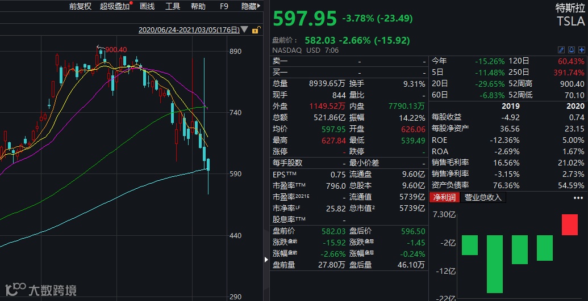Click the 890 price axis label
This screenshot has width=588, height=301.
[x=236, y=51]
